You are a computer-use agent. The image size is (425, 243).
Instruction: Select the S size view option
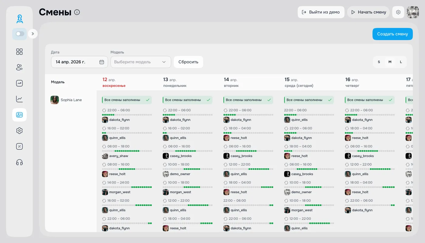coord(379,62)
